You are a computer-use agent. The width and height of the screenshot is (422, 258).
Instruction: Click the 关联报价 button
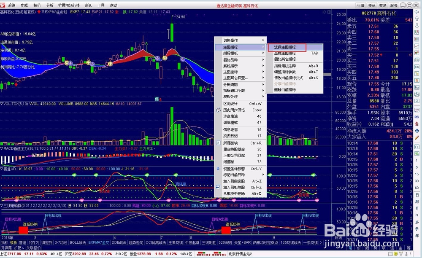(x=33, y=248)
